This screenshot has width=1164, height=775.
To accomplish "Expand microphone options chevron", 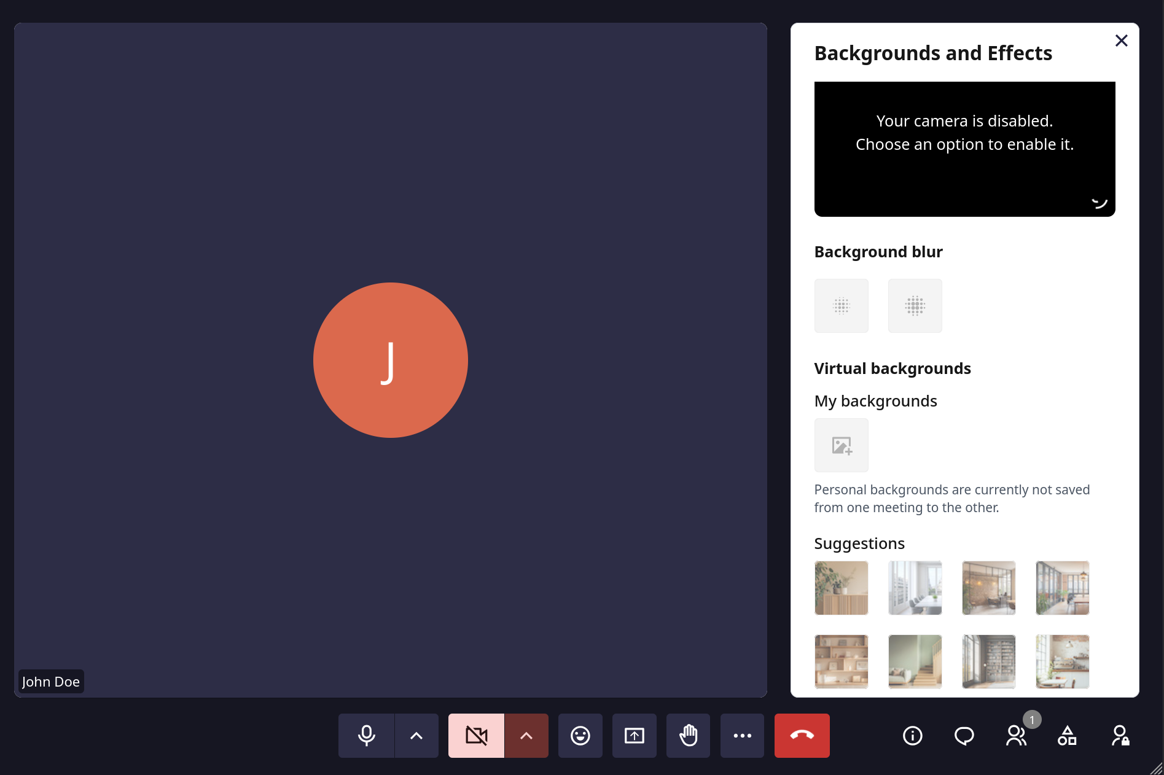I will point(416,735).
